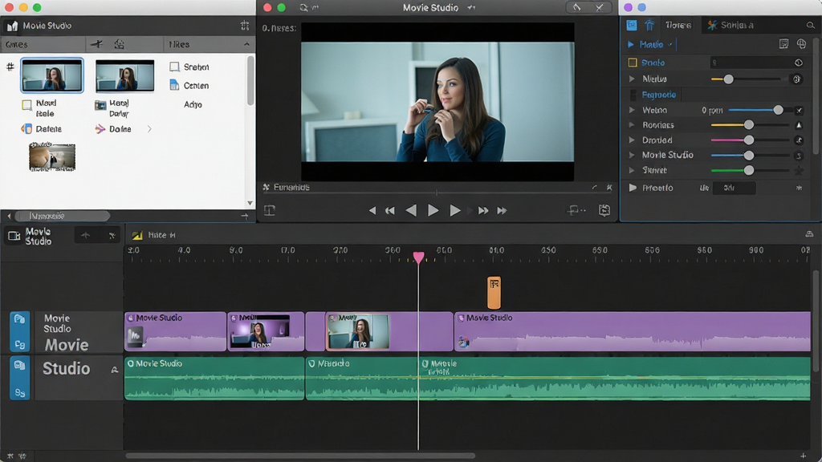Adjust the Droried pink slider
The width and height of the screenshot is (822, 462).
click(x=749, y=140)
